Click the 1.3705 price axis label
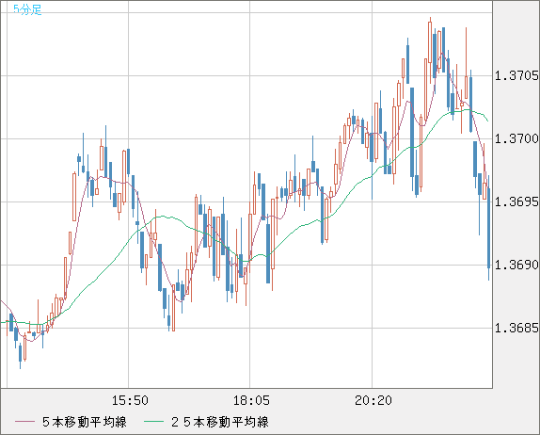 pos(516,75)
